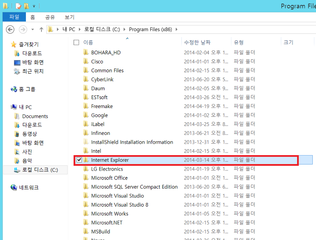The width and height of the screenshot is (316, 240).
Task: Open 사진 folder in sidebar
Action: pos(27,152)
